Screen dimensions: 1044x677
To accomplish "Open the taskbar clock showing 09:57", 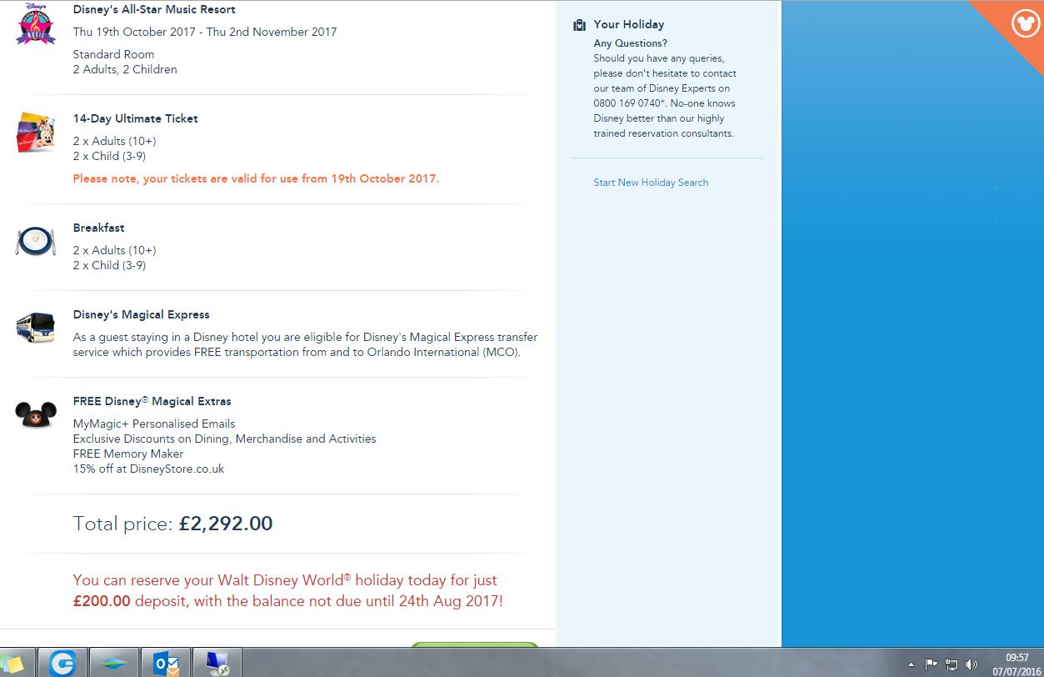I will [x=1017, y=664].
